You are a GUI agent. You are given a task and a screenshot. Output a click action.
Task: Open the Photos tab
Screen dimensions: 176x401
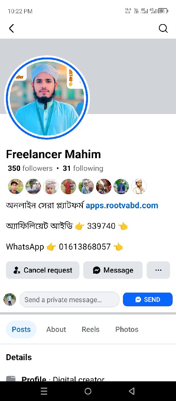click(x=127, y=329)
